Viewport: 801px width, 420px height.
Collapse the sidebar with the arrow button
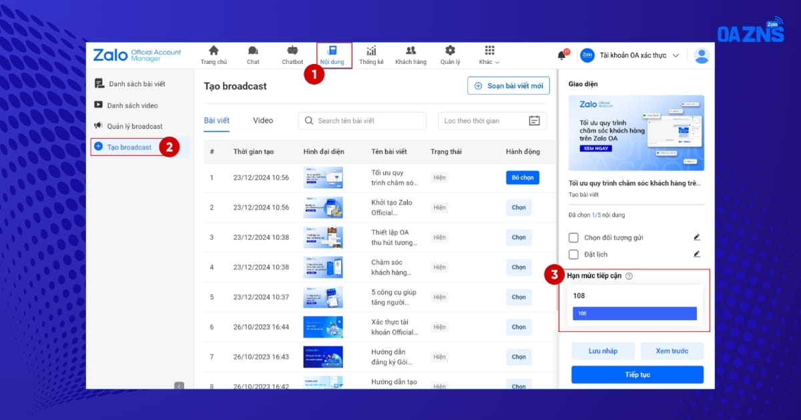[179, 385]
